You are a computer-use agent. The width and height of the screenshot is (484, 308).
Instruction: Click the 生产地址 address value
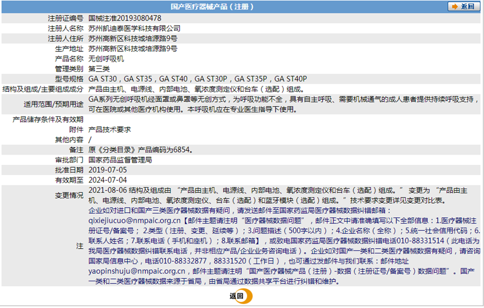pyautogui.click(x=133, y=48)
